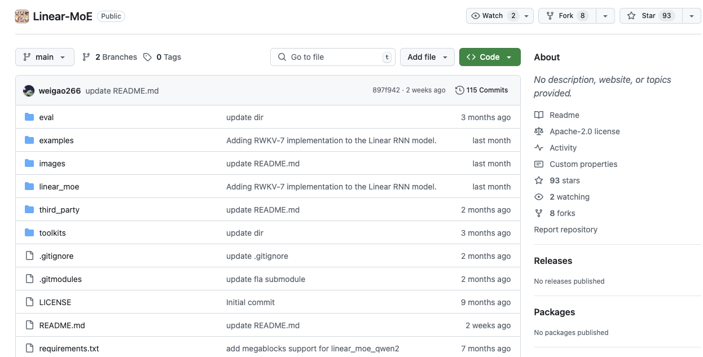Click the fork icon beside 8 forks

tap(539, 213)
